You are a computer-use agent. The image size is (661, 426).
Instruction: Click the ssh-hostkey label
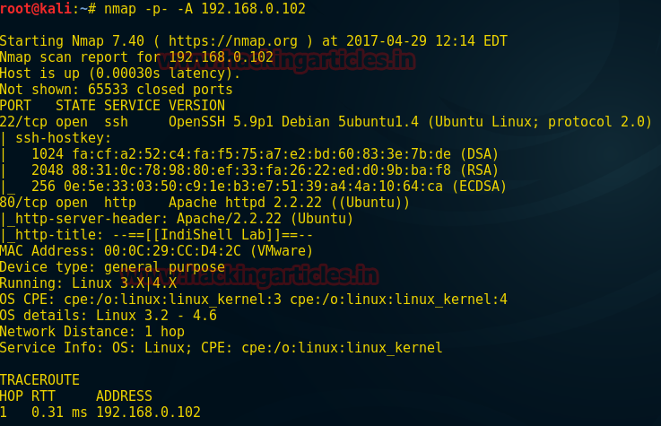click(x=64, y=138)
